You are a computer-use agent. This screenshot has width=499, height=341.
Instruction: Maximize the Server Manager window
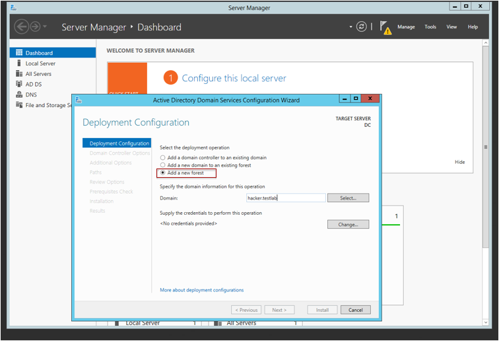[x=466, y=6]
